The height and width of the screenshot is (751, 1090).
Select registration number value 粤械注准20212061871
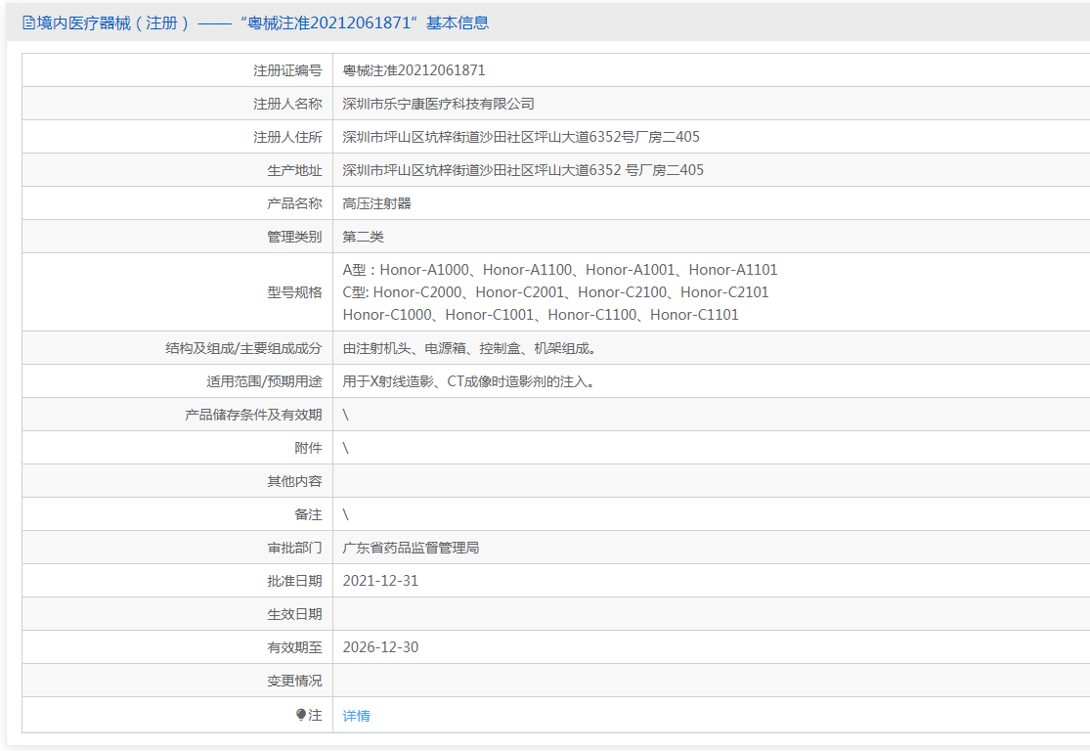(414, 70)
